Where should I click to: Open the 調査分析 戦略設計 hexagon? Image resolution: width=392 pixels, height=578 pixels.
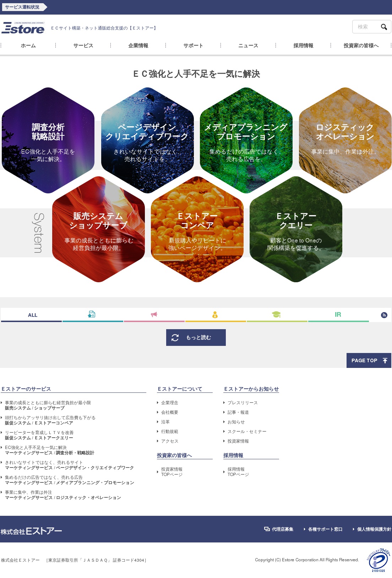point(48,140)
